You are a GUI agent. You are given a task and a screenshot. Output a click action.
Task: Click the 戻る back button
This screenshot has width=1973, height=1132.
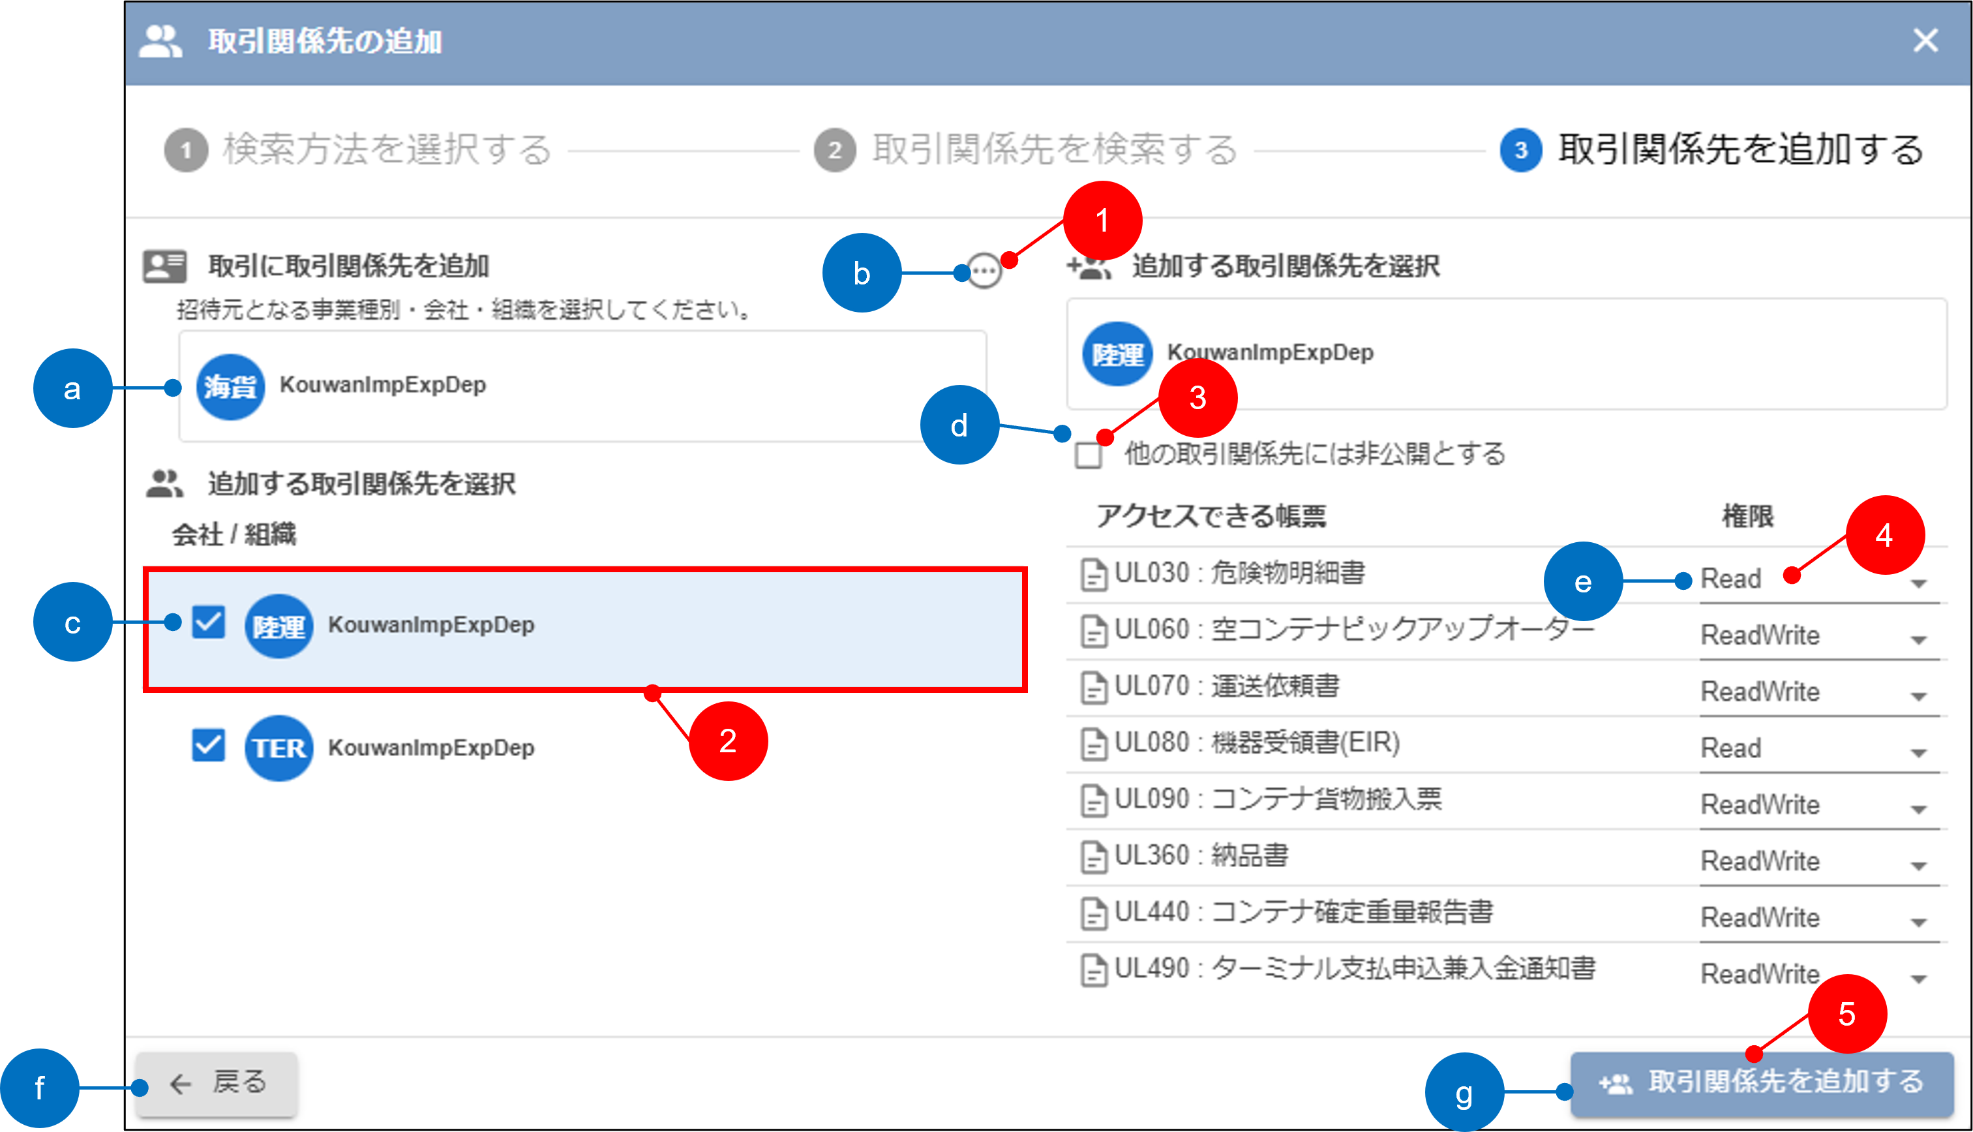coord(217,1084)
